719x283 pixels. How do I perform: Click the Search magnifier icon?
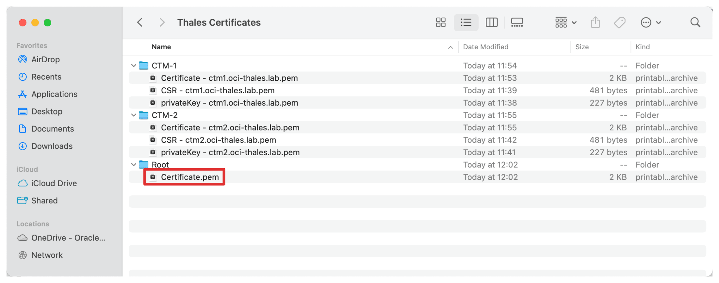(x=695, y=22)
